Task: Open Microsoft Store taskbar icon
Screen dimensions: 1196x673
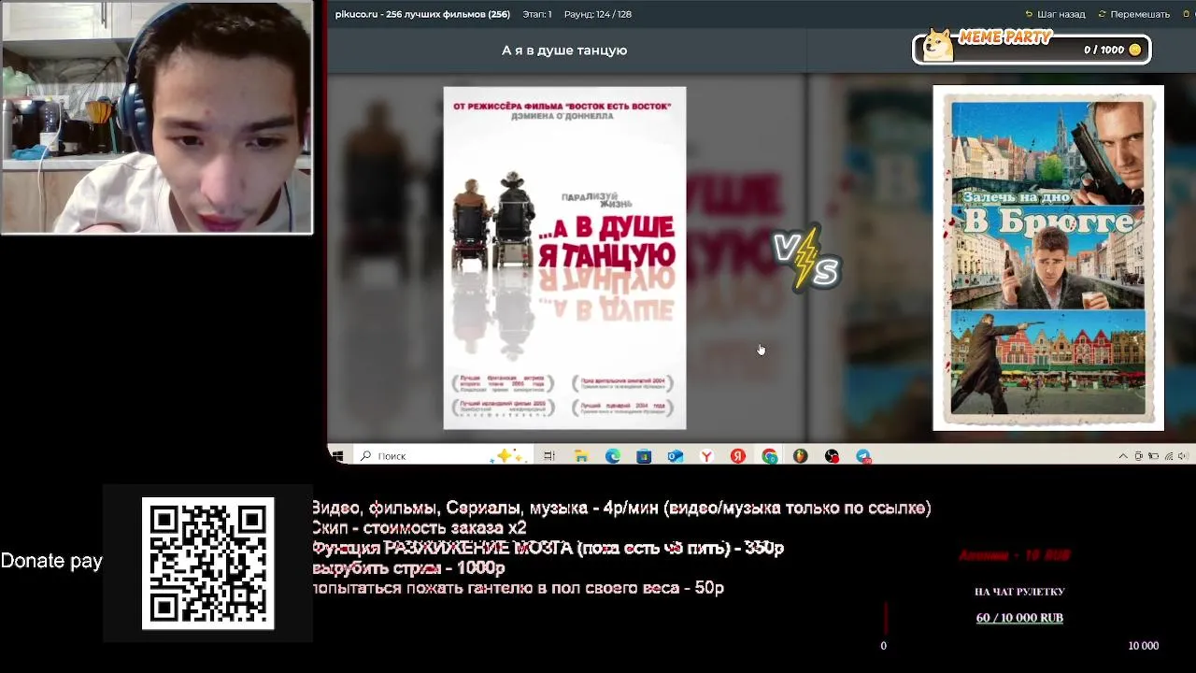Action: click(644, 456)
